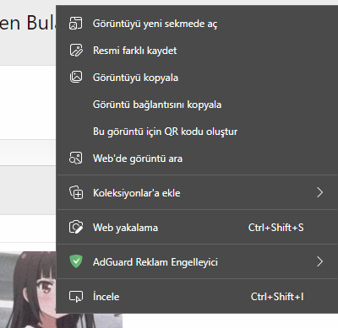
Task: Choose Görüntü bağlantısını kopyala
Action: click(x=197, y=105)
